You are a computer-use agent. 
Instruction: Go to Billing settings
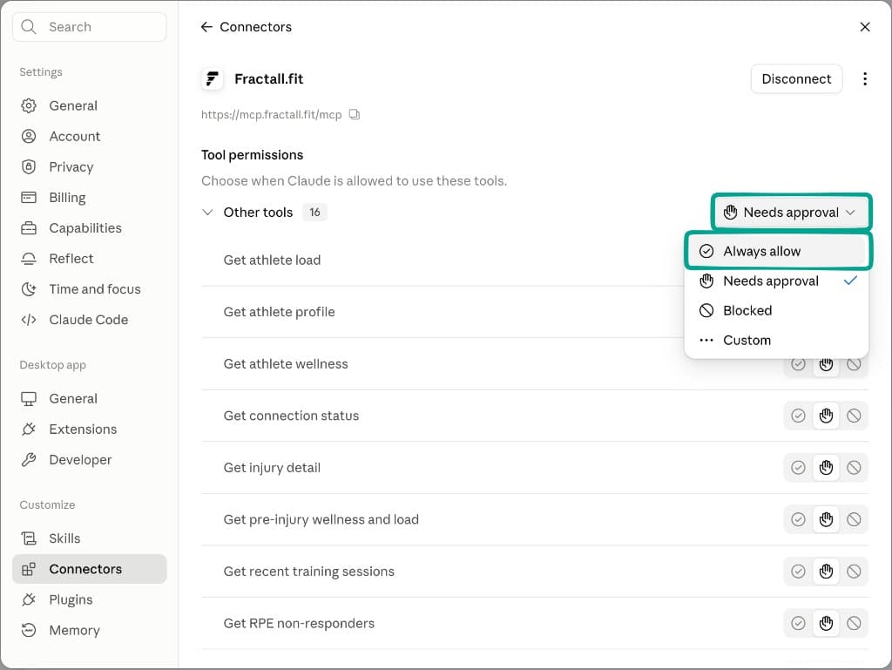click(90, 198)
